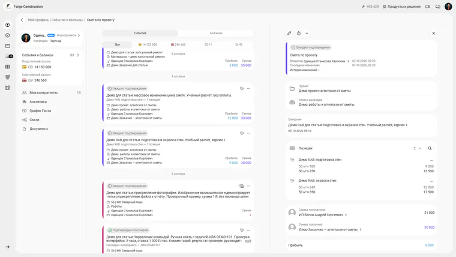Click the video camera icon in top bar
The height and width of the screenshot is (257, 456).
(x=427, y=7)
